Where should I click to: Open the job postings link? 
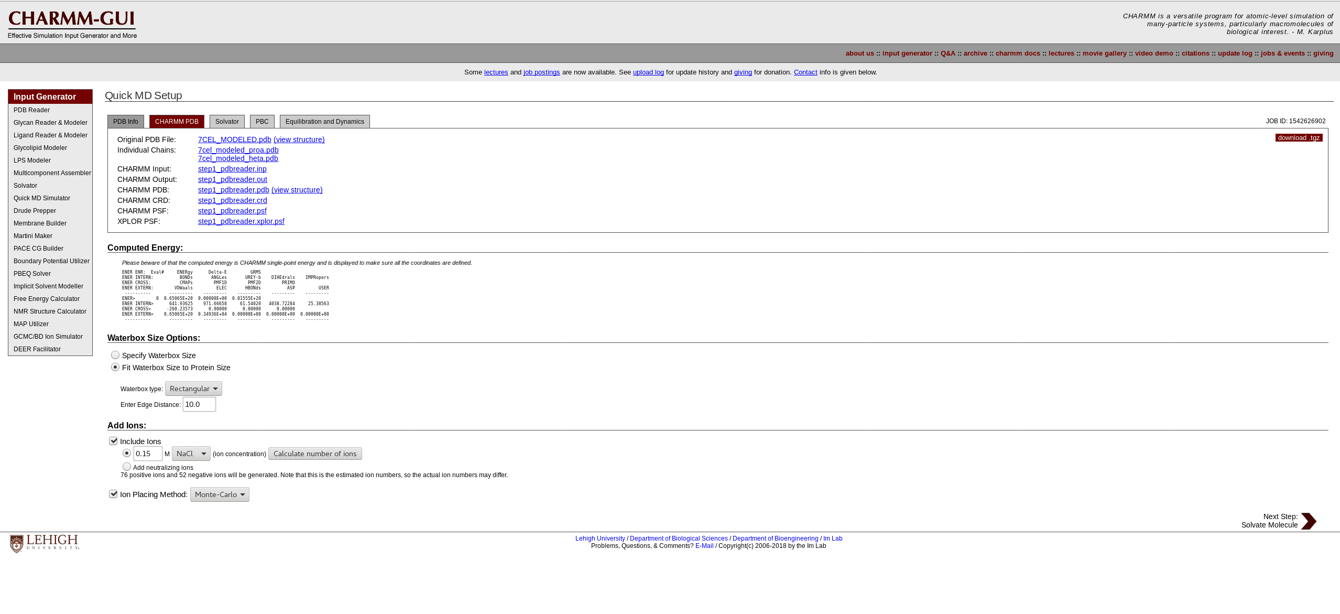coord(542,72)
